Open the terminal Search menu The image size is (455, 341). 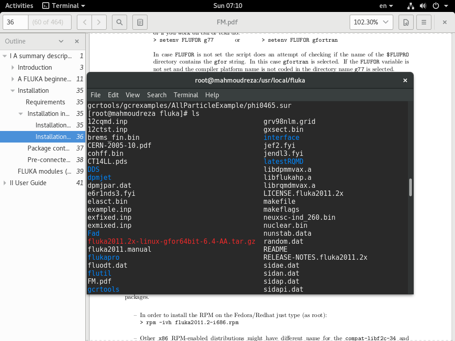click(157, 95)
